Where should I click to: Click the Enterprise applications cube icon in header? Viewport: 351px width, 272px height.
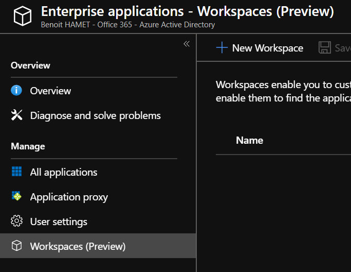coord(22,16)
